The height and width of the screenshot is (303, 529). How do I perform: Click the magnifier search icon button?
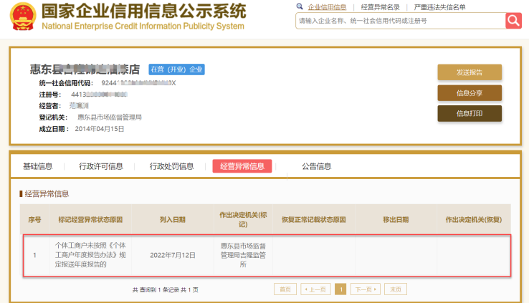tap(513, 21)
